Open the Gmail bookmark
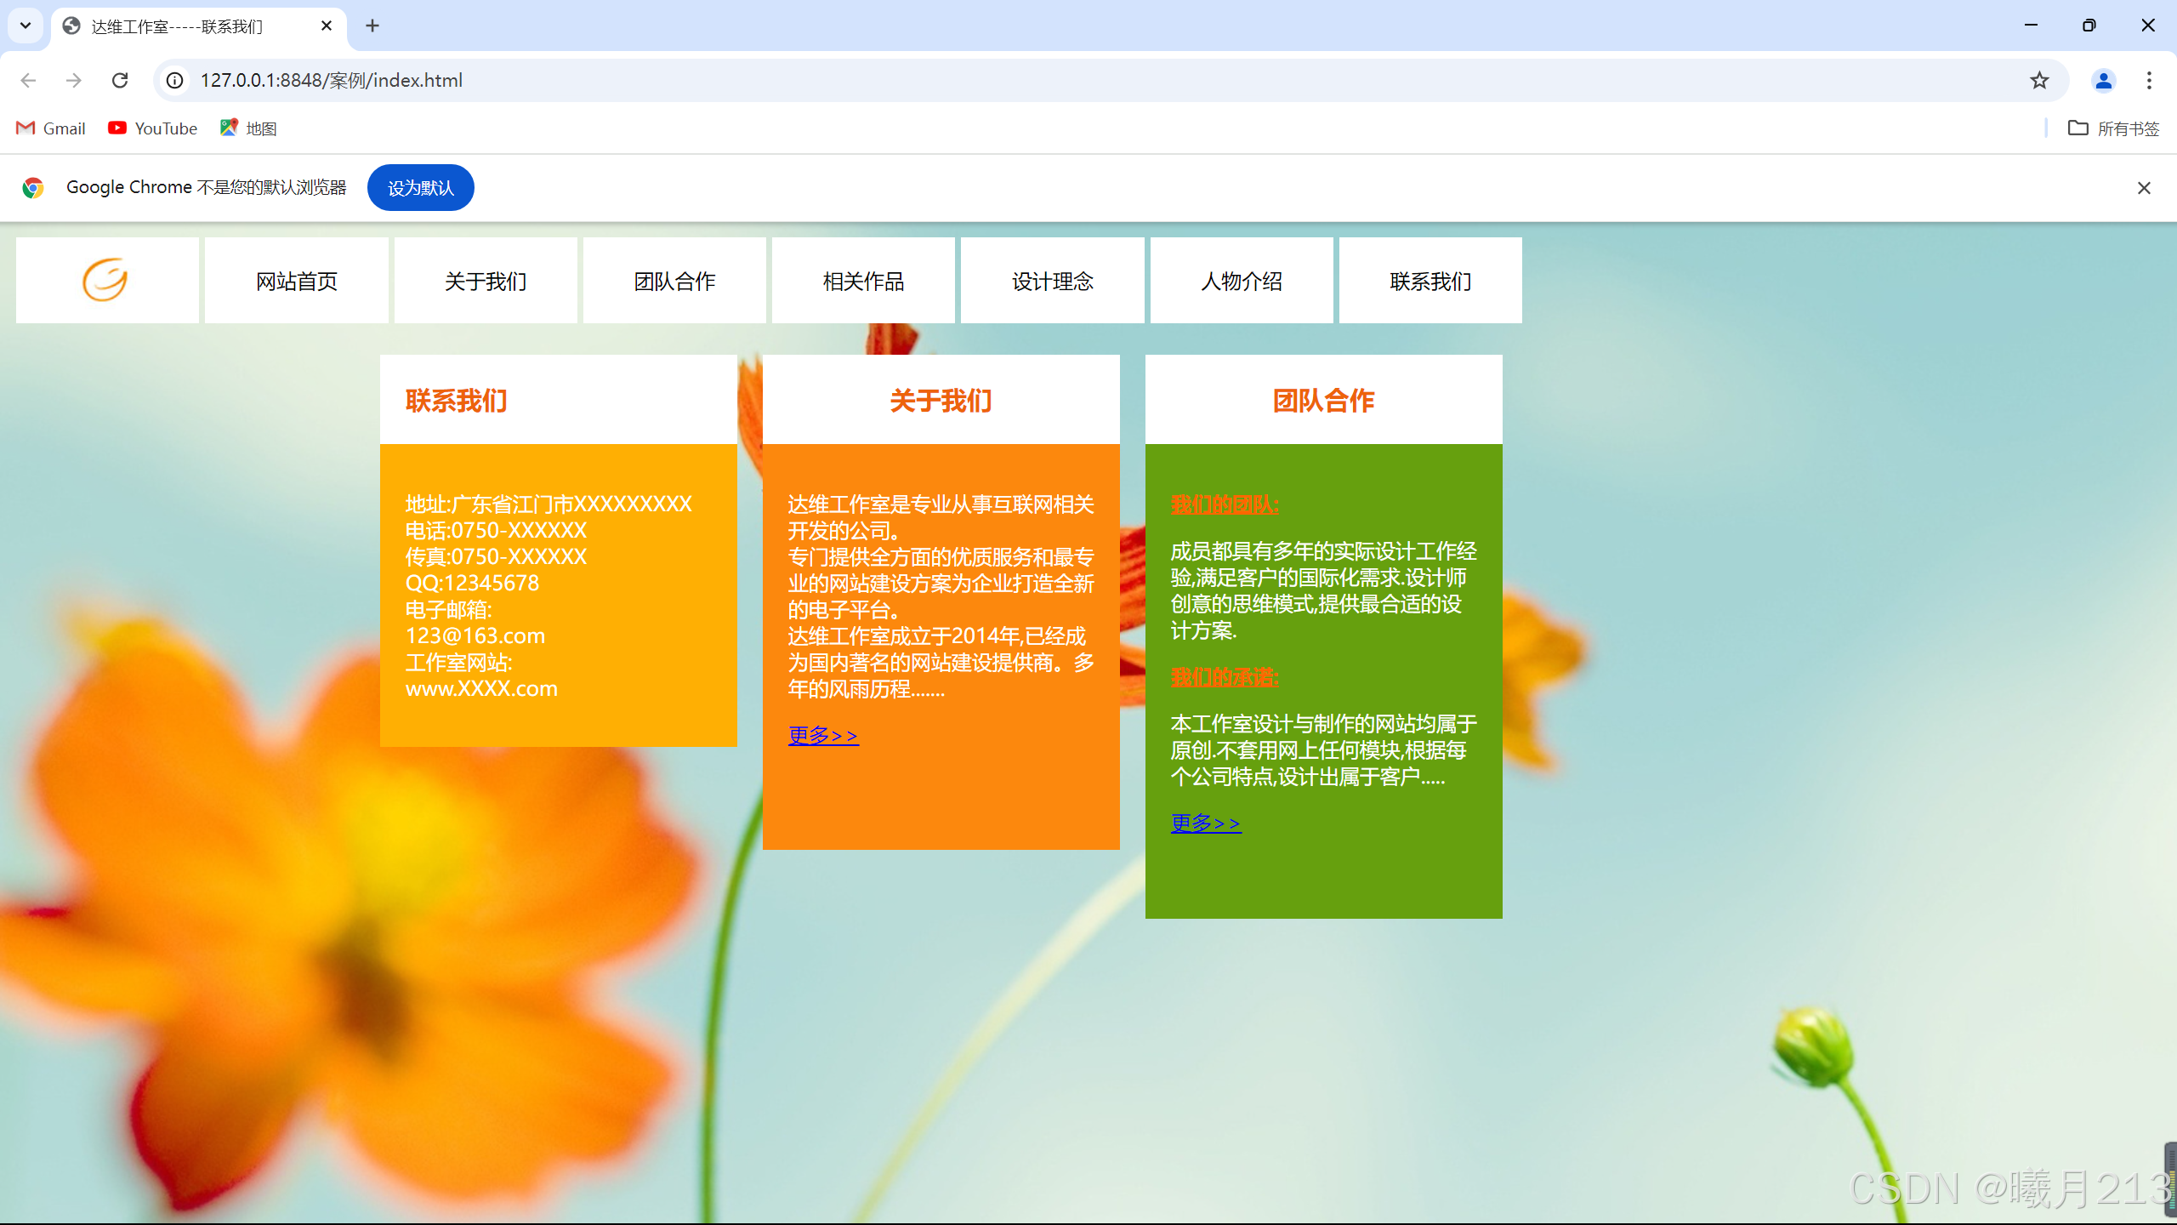The width and height of the screenshot is (2177, 1225). 51,128
